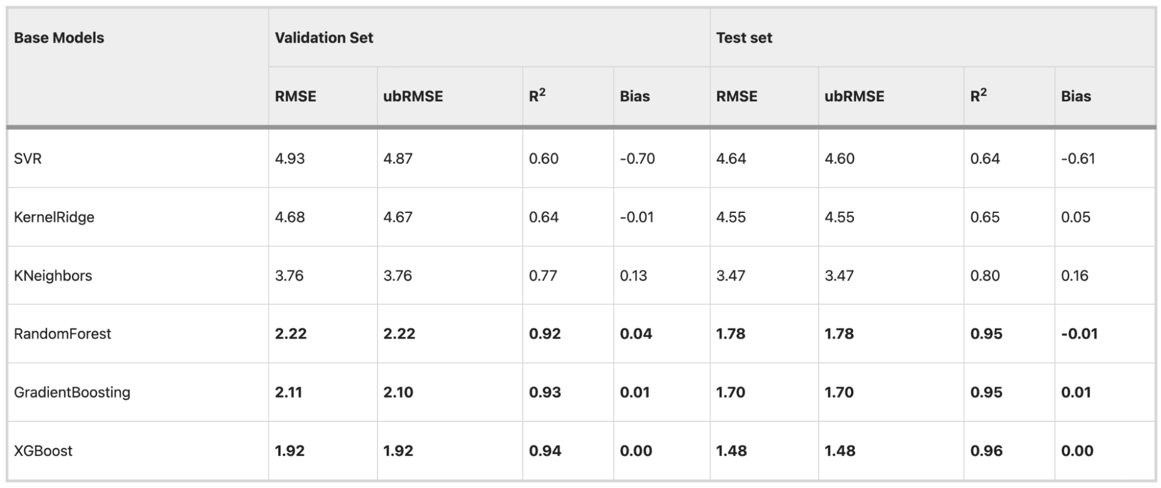The width and height of the screenshot is (1161, 488).
Task: Select SVR validation bias value -0.70
Action: point(637,158)
